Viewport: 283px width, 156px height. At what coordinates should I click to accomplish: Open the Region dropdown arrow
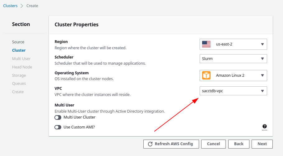click(x=262, y=44)
